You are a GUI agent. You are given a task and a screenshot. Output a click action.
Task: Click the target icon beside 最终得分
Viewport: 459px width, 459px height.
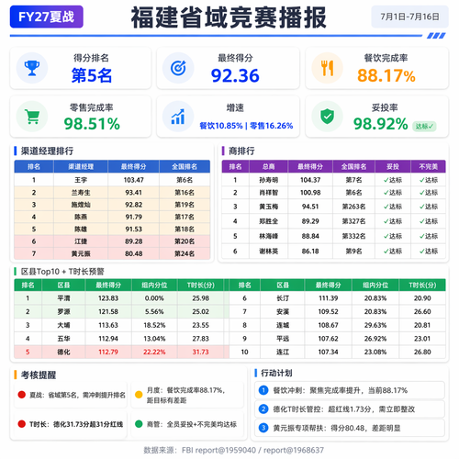(178, 68)
